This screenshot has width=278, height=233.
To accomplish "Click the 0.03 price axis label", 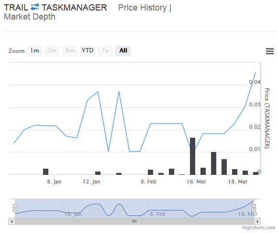I will click(x=255, y=104).
